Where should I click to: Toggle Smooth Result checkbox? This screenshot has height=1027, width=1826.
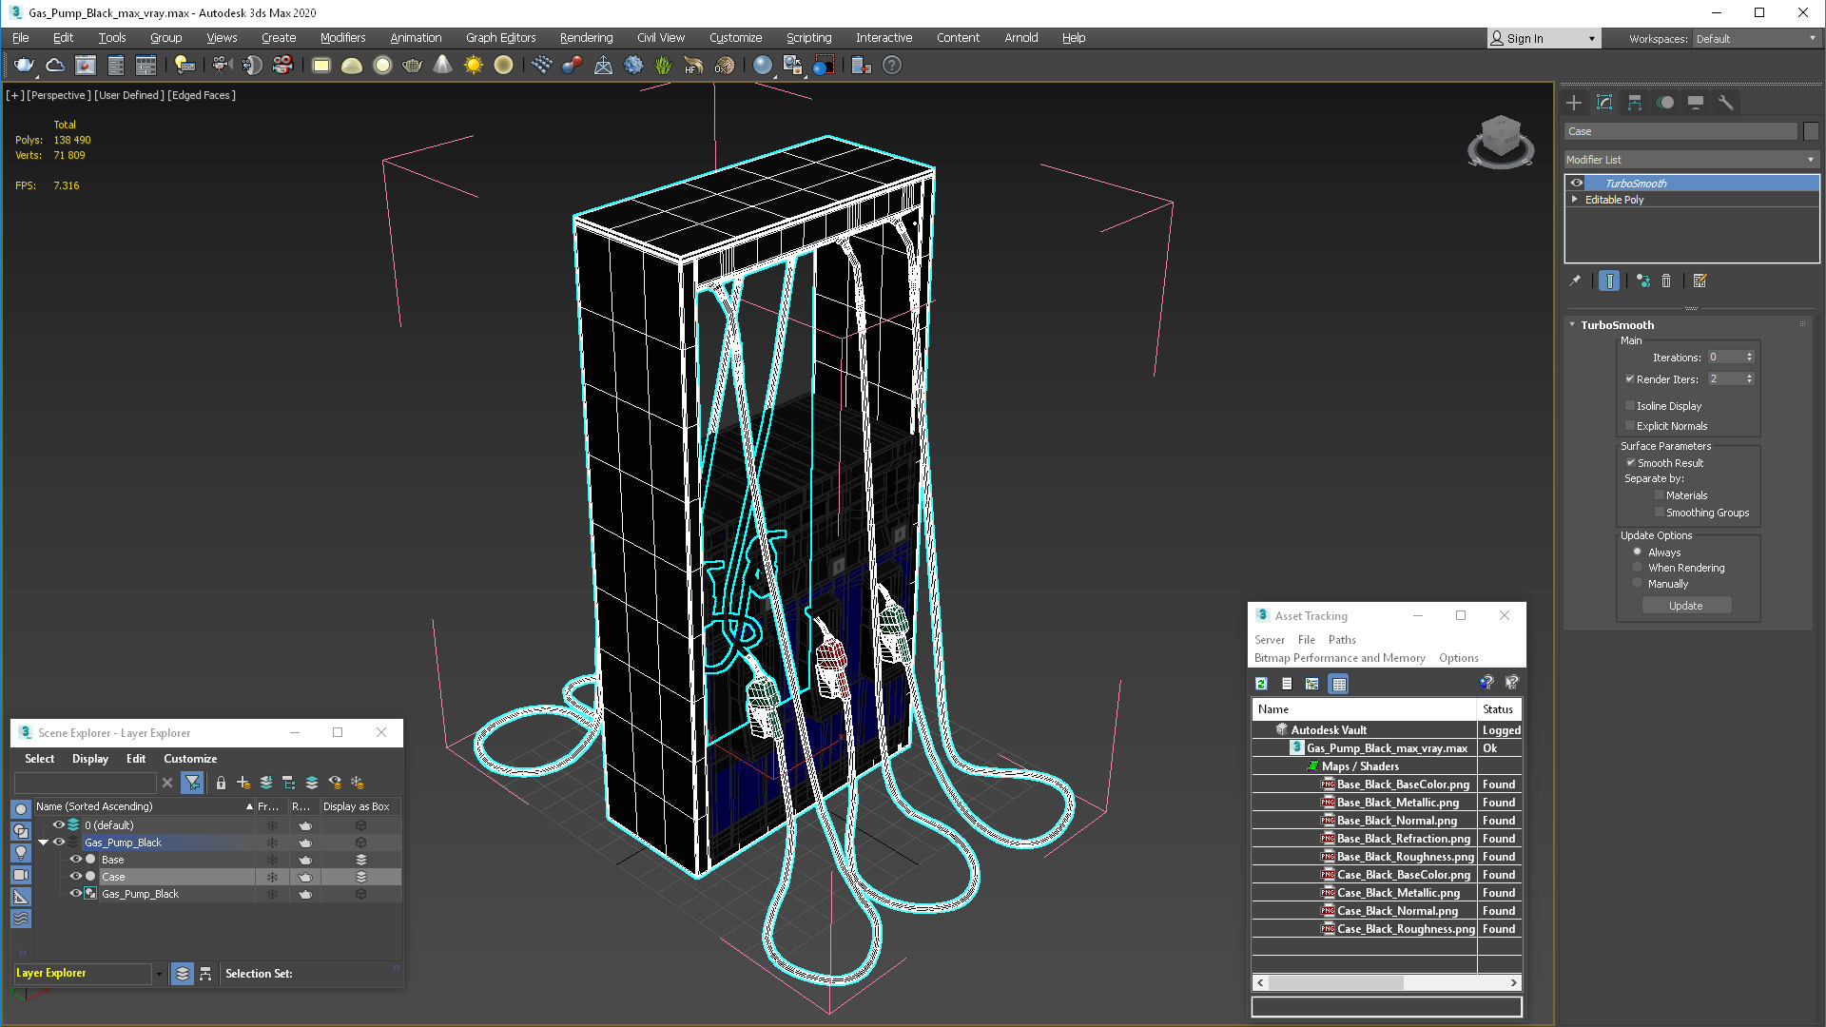point(1630,463)
